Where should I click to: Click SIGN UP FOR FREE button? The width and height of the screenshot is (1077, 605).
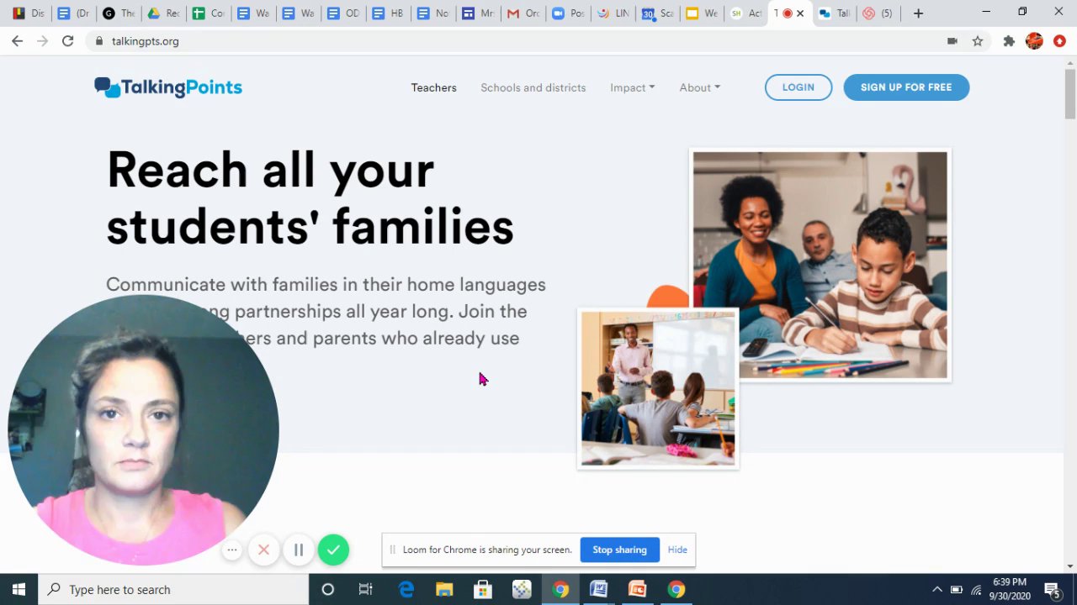[906, 87]
